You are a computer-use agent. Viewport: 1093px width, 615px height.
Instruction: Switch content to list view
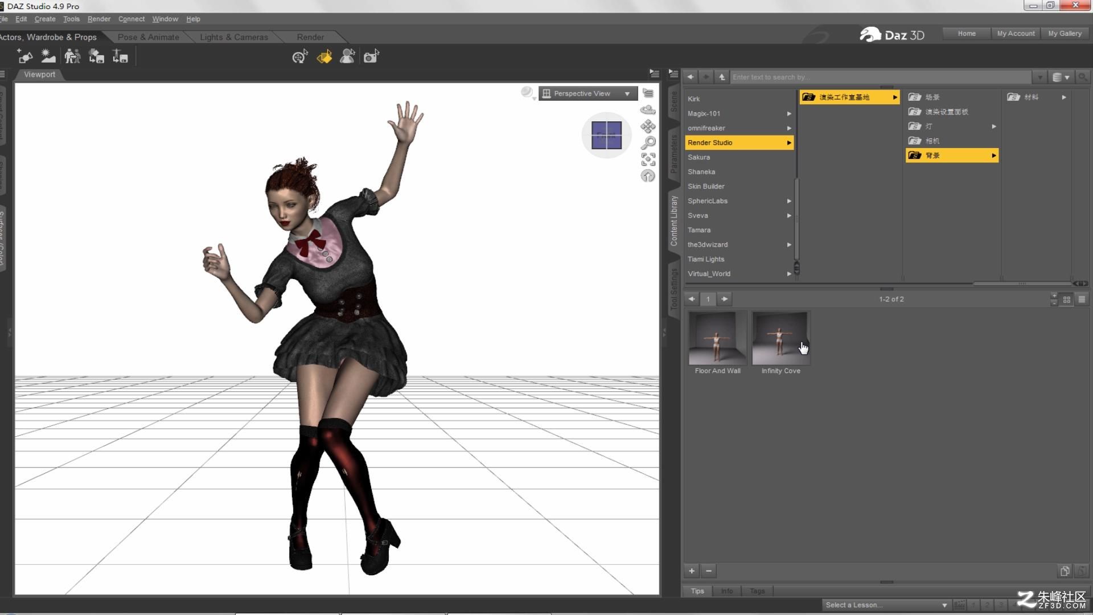coord(1082,299)
